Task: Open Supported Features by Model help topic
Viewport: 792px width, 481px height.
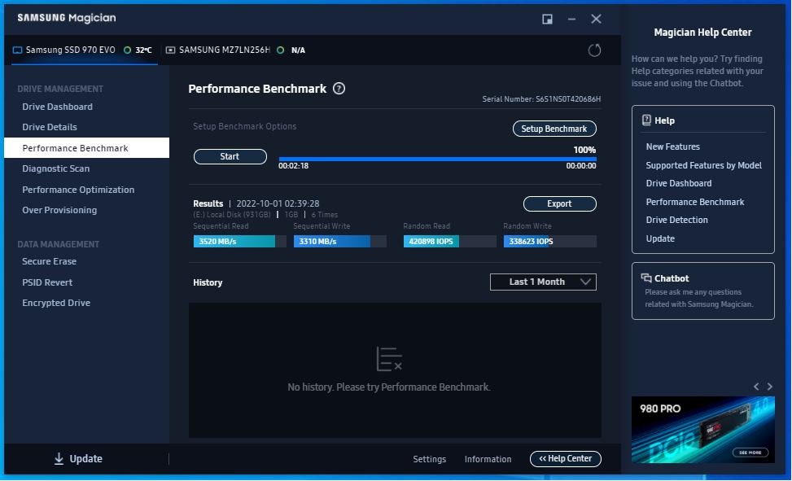Action: (x=703, y=165)
